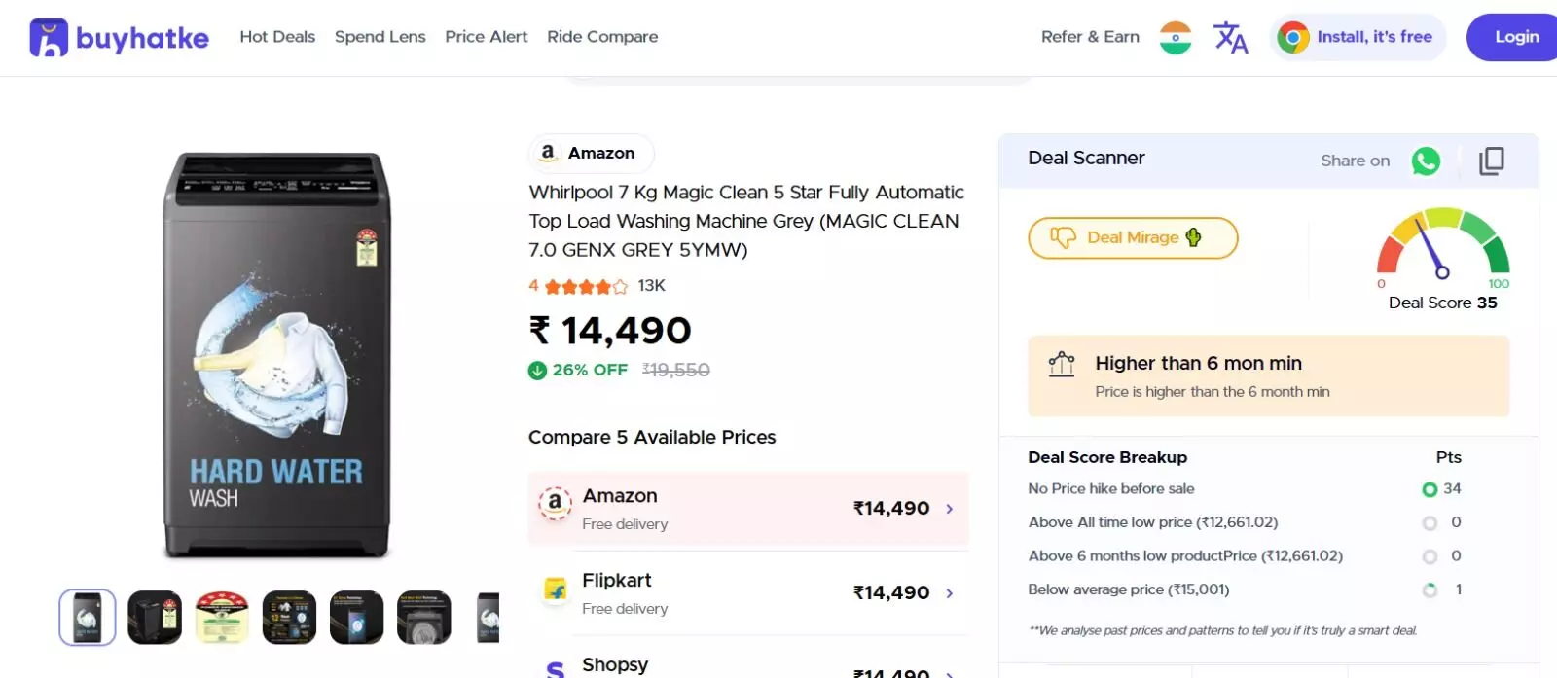Open the Ride Compare menu item
Viewport: 1557px width, 678px height.
point(602,37)
